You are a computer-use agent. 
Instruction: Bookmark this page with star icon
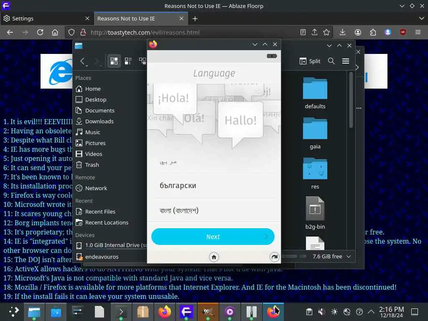pos(326,33)
